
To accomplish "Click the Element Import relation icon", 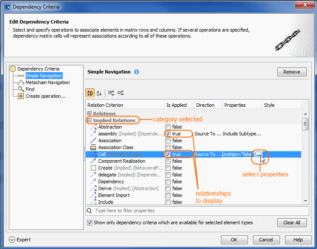I will (93, 195).
